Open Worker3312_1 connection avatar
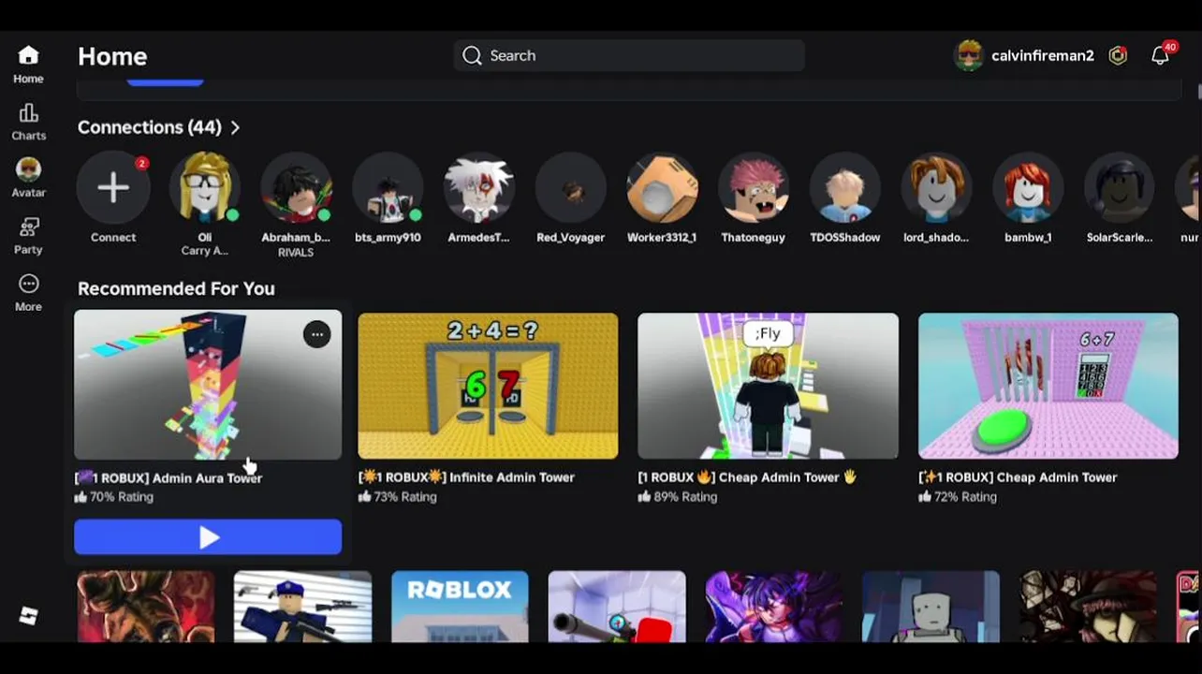 click(662, 187)
